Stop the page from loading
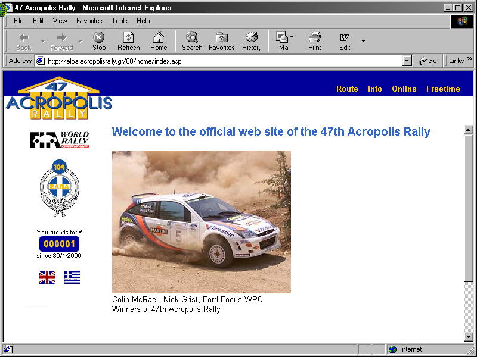 (x=99, y=41)
